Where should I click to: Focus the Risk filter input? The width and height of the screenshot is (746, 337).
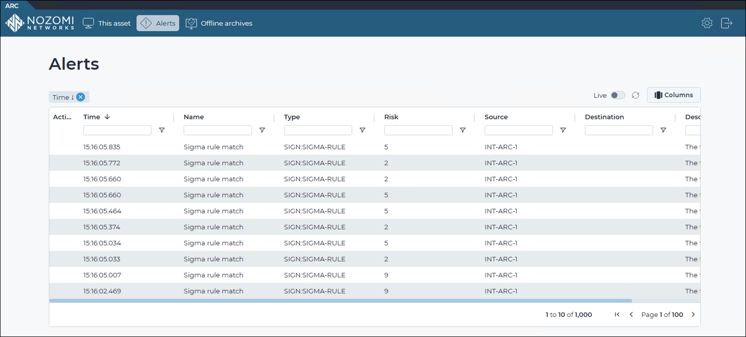point(418,130)
